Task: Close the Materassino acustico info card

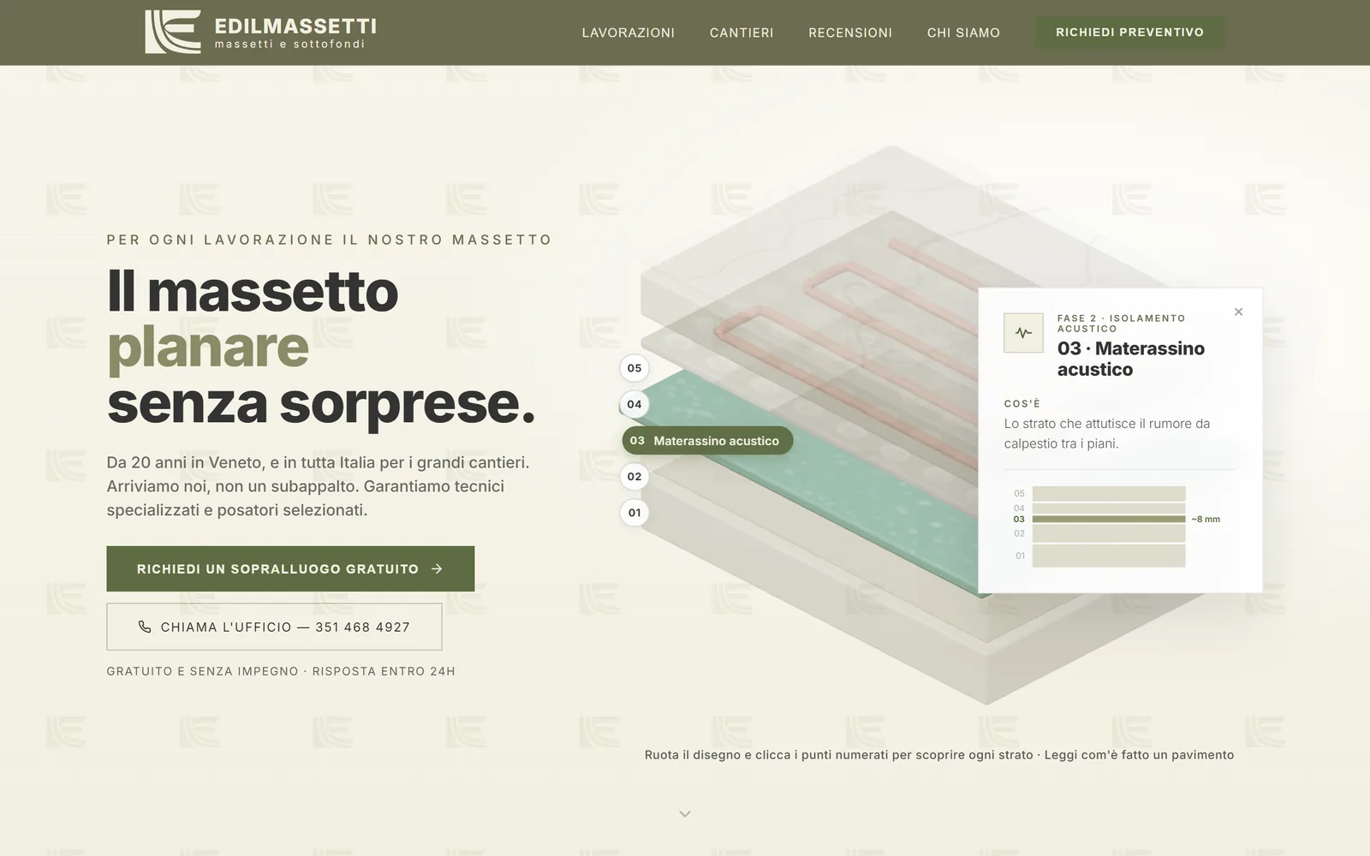Action: point(1238,312)
